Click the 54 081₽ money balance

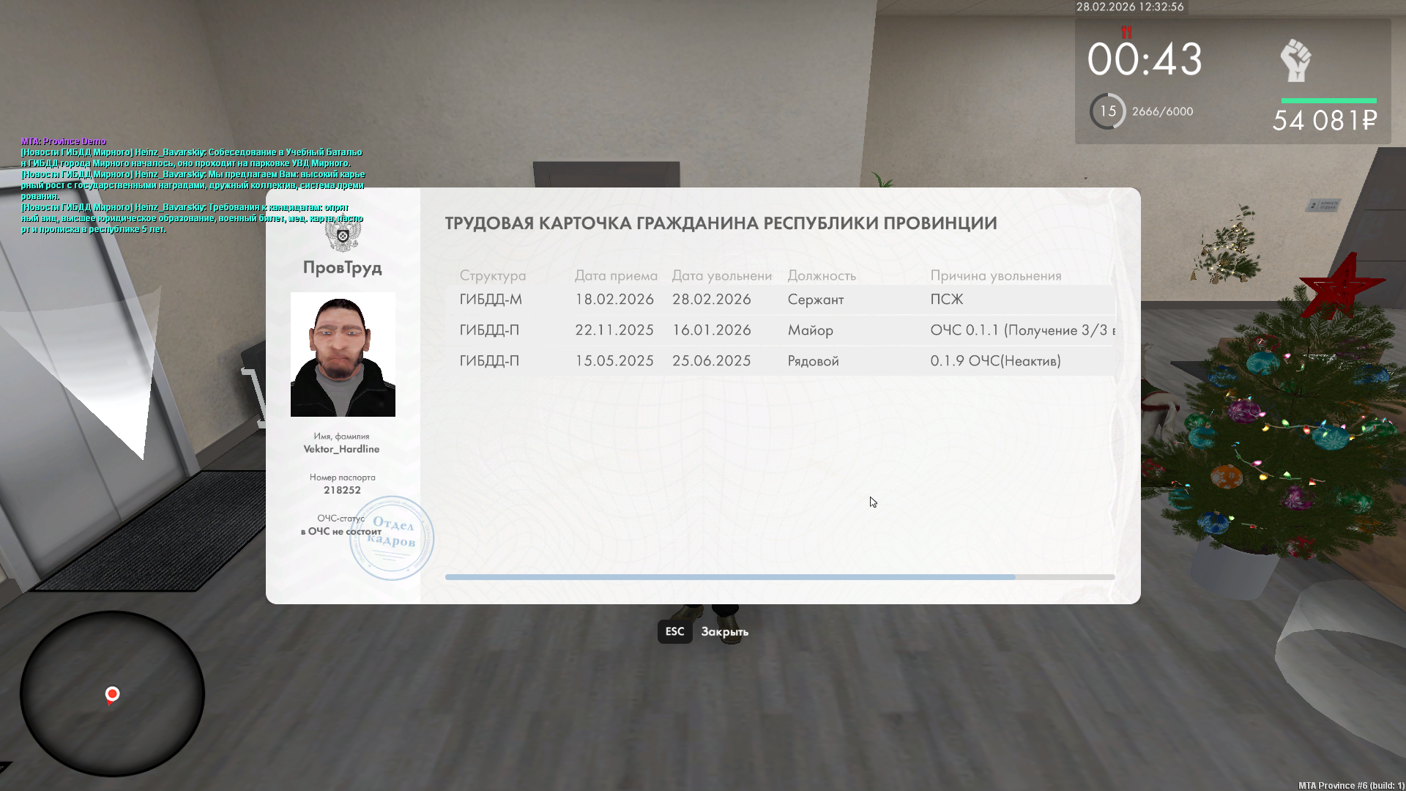[x=1324, y=120]
